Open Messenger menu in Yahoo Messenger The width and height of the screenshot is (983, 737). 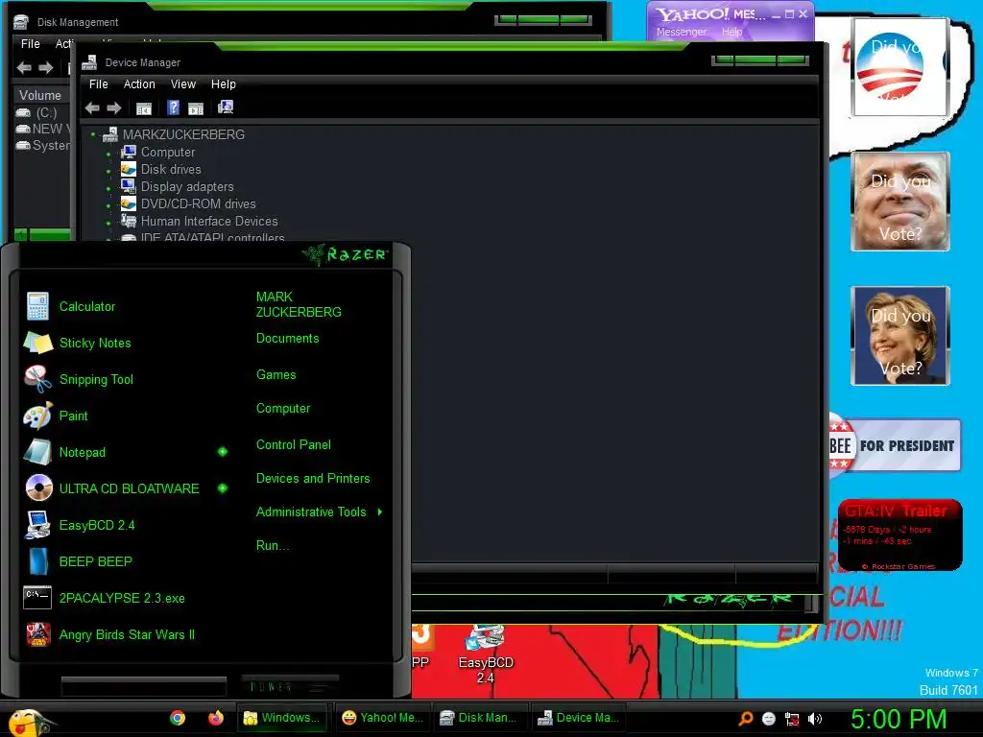pos(682,32)
